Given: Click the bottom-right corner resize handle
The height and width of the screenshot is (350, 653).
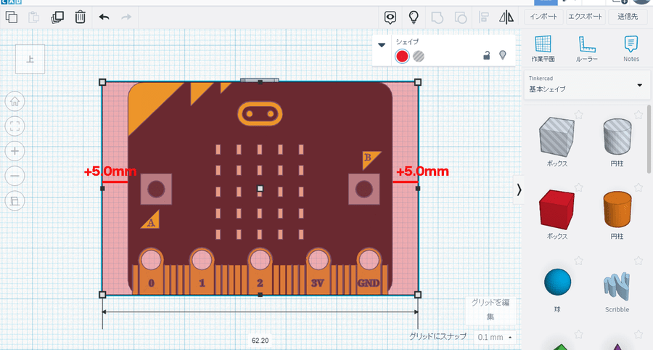Looking at the screenshot, I should (418, 295).
